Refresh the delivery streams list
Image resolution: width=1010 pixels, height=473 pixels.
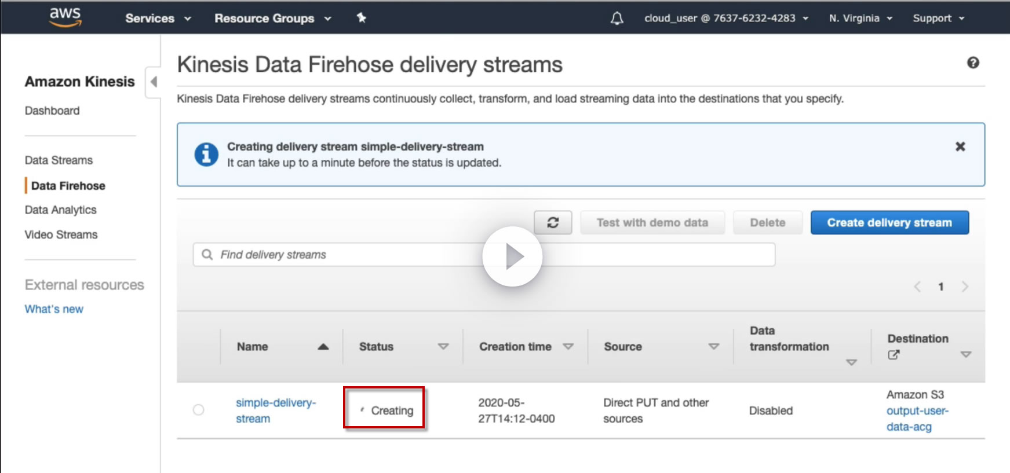click(553, 223)
